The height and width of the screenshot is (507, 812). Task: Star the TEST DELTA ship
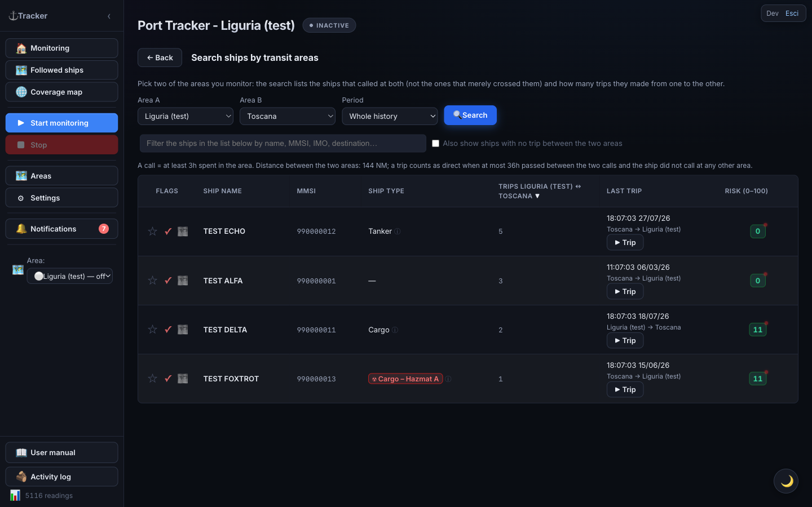pyautogui.click(x=152, y=330)
